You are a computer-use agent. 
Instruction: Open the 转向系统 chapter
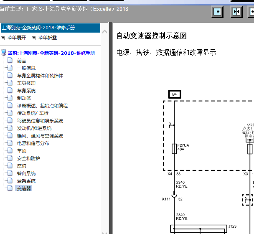26,173
